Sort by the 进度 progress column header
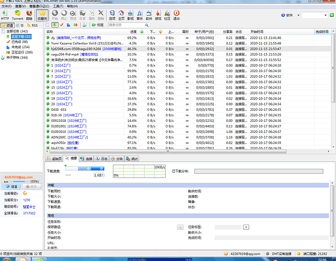This screenshot has height=261, width=336. pos(131,32)
